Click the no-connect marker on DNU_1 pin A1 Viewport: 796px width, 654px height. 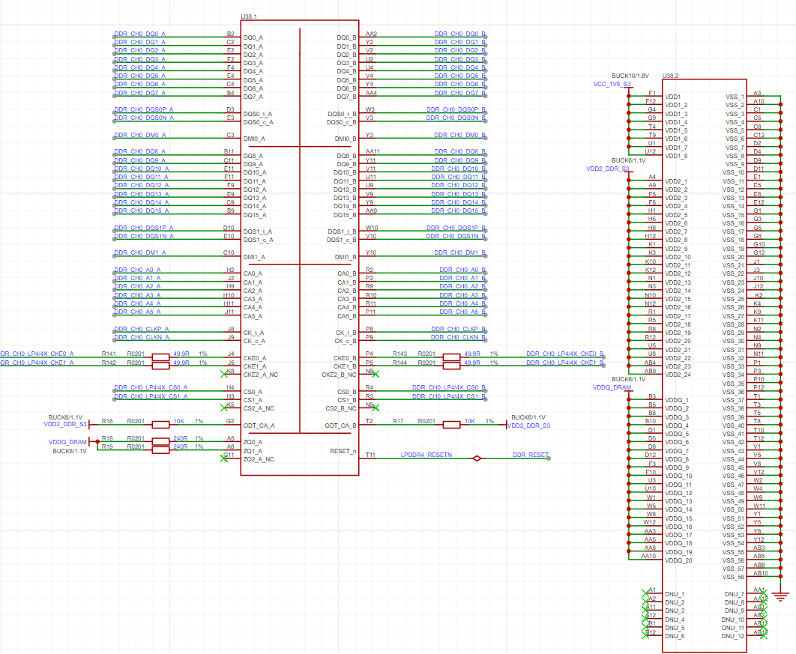[x=646, y=593]
